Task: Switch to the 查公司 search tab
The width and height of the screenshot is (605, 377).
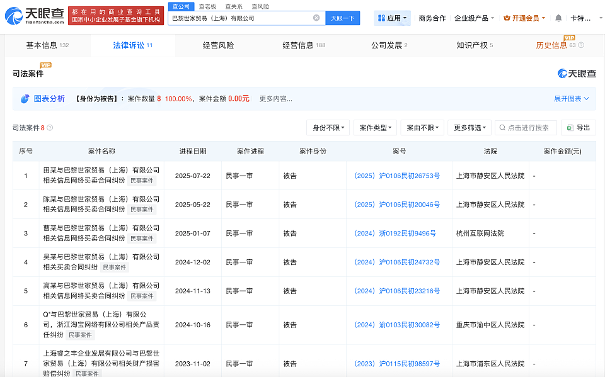Action: coord(181,6)
